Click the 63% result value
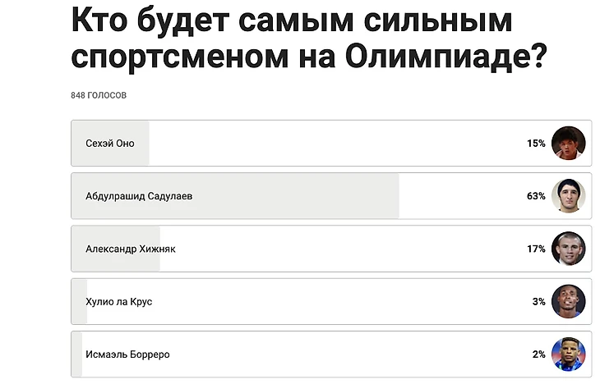600x384 pixels. [536, 196]
